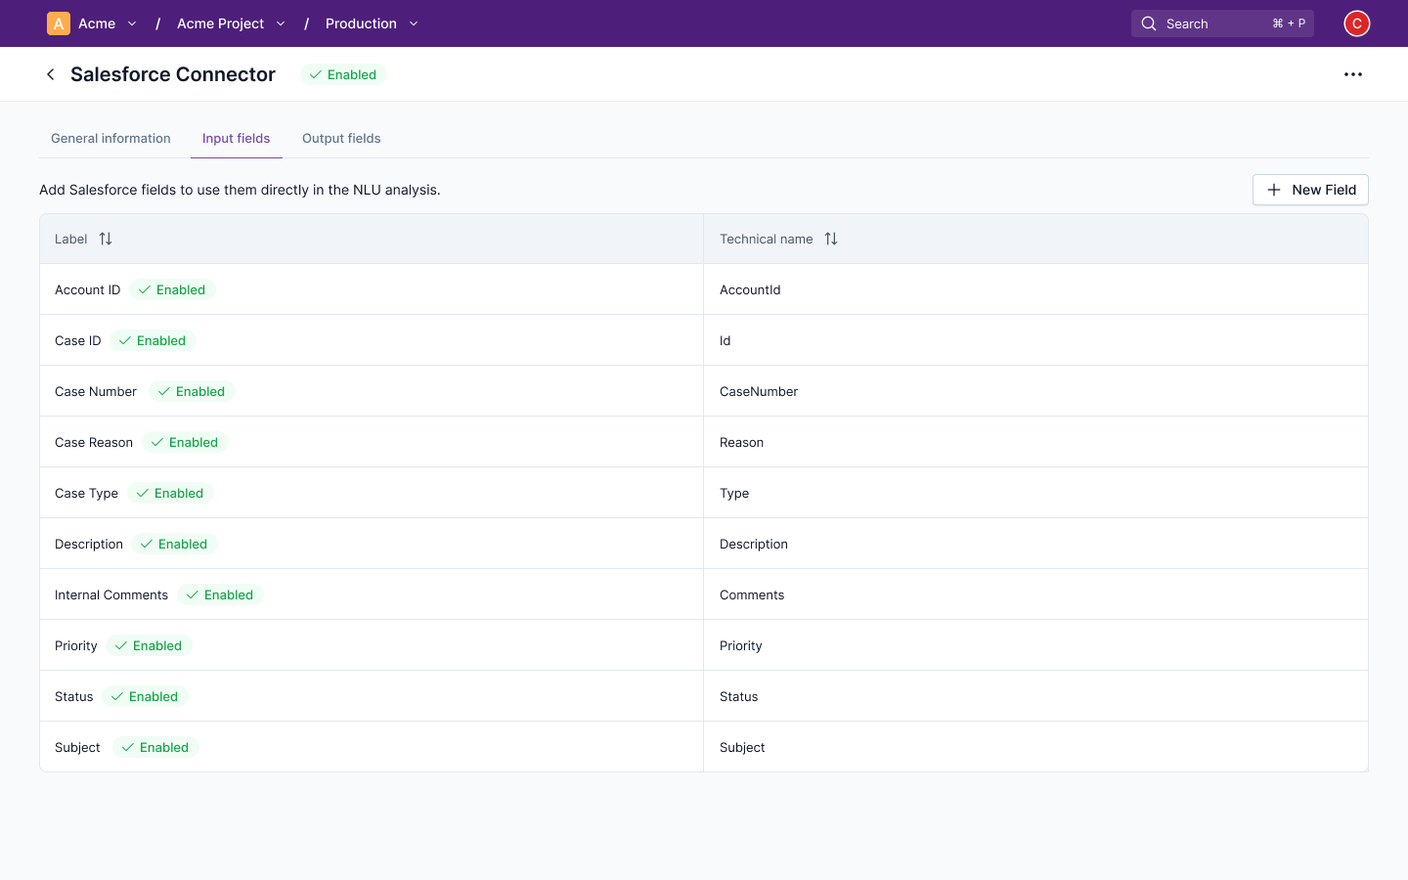This screenshot has width=1408, height=880.
Task: Sort the table by Label column
Action: tap(106, 239)
